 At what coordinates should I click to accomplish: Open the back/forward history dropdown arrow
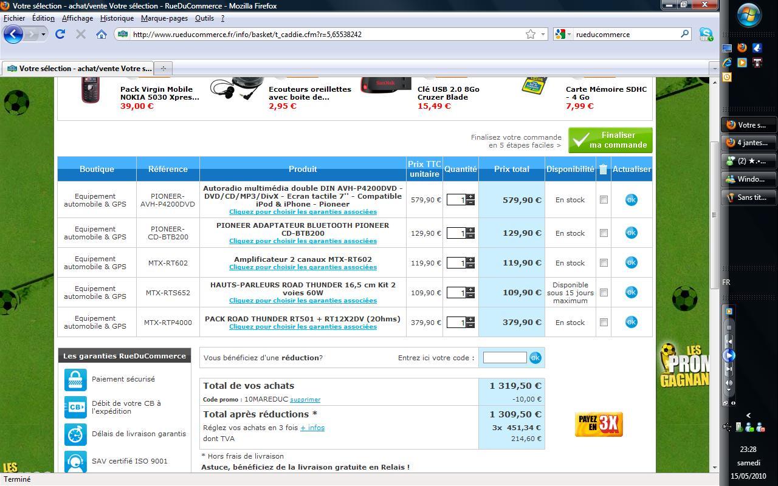click(x=43, y=34)
